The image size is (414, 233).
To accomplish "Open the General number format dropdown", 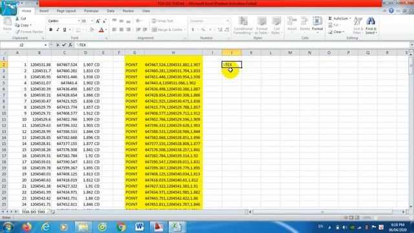I will click(x=228, y=21).
